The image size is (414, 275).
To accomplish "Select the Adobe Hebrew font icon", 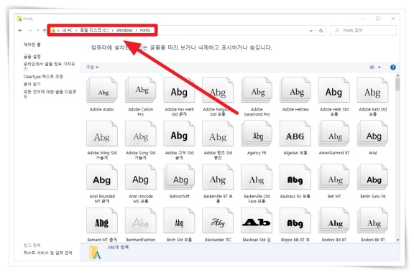I will coord(295,90).
